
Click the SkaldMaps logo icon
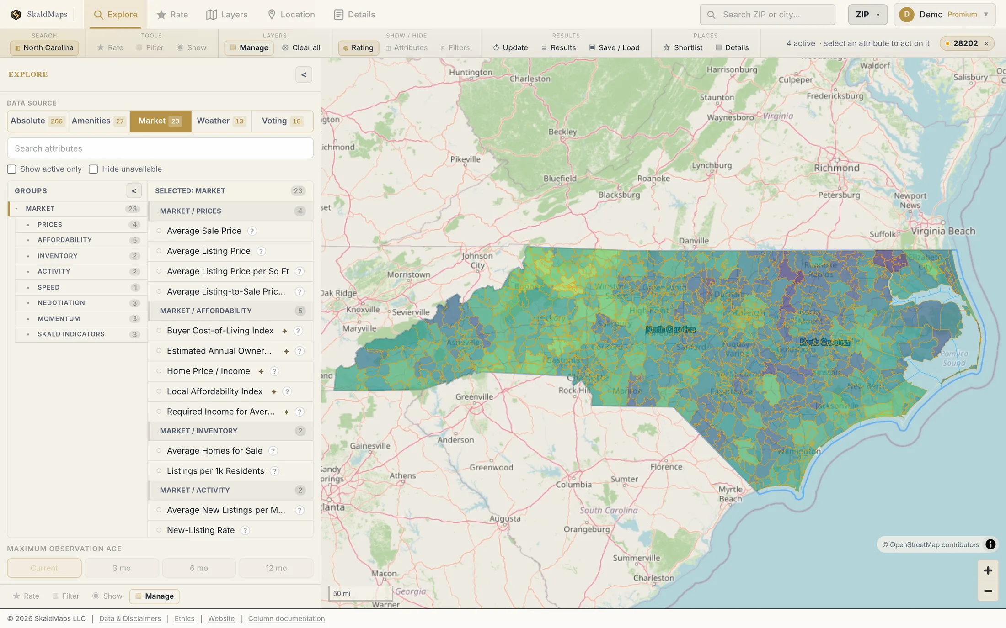tap(16, 15)
